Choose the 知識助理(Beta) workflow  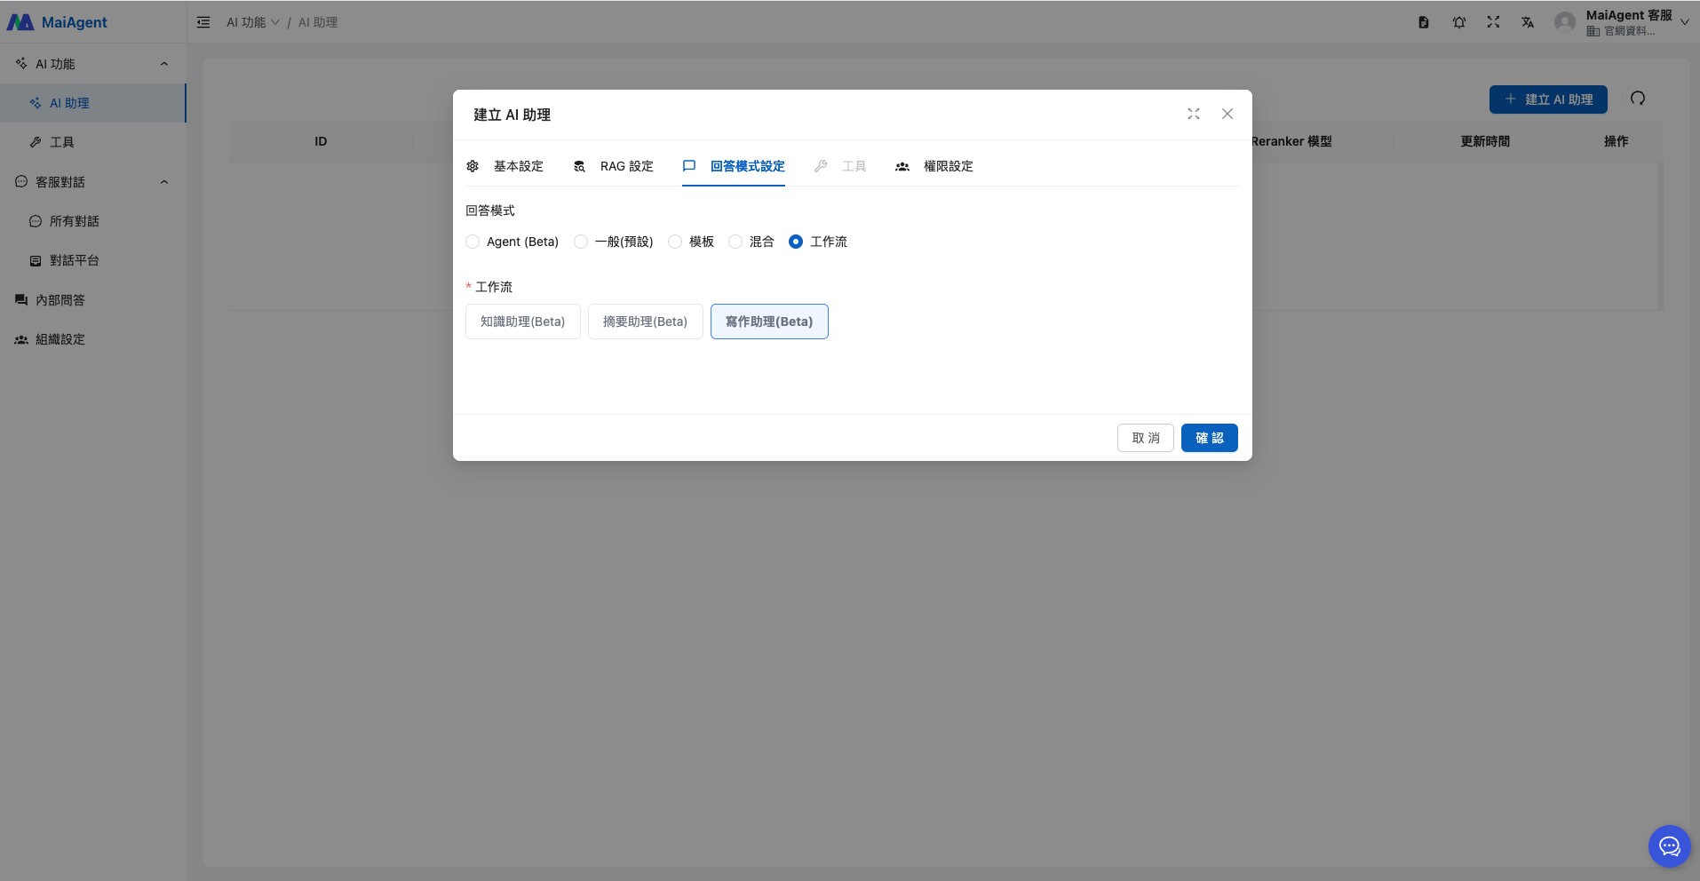pyautogui.click(x=522, y=321)
